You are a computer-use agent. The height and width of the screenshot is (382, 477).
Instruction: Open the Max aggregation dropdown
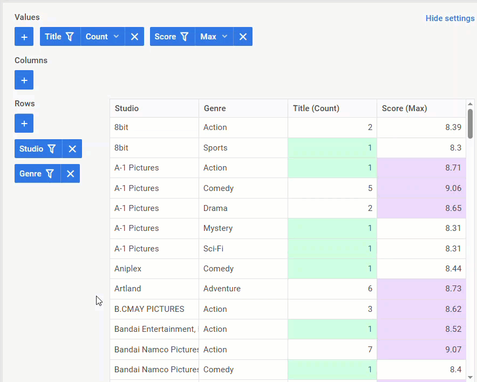[214, 36]
